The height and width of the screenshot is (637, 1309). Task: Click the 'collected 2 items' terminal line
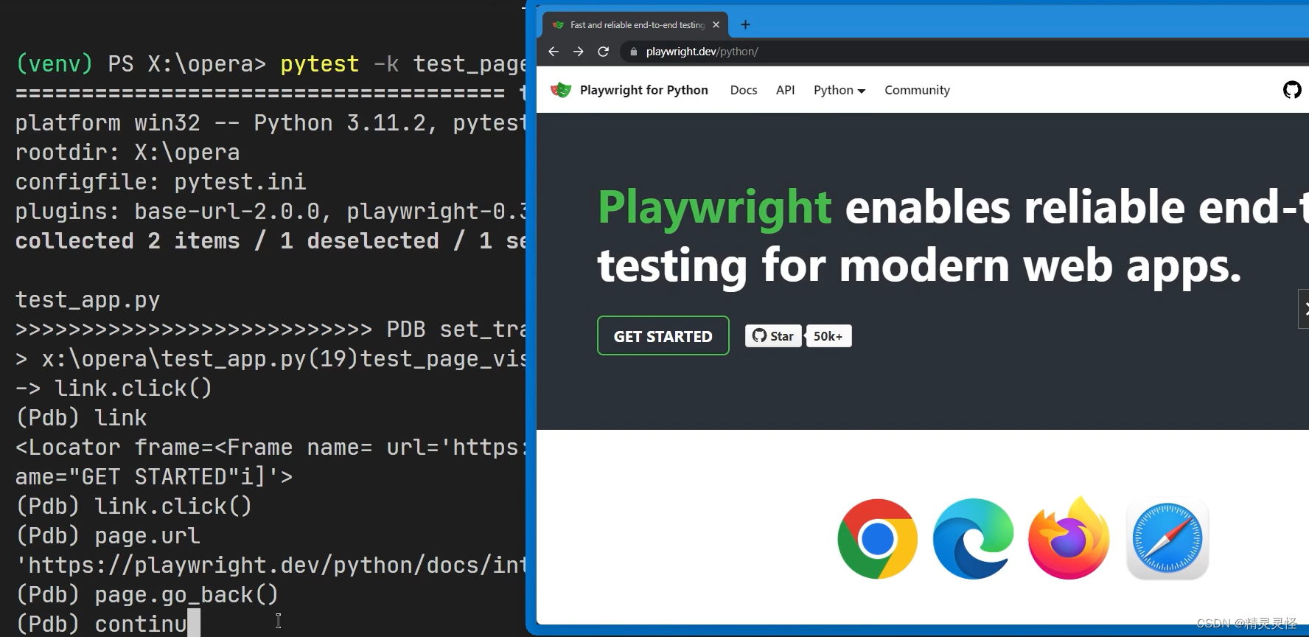click(x=270, y=241)
